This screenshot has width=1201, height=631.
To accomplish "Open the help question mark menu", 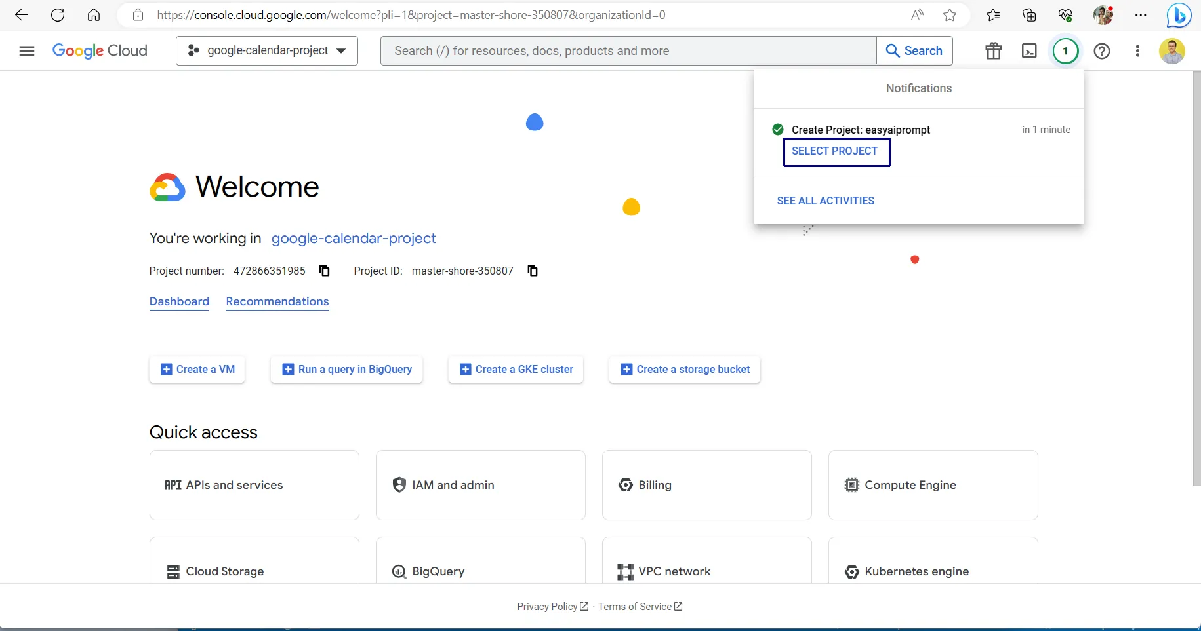I will pyautogui.click(x=1102, y=51).
